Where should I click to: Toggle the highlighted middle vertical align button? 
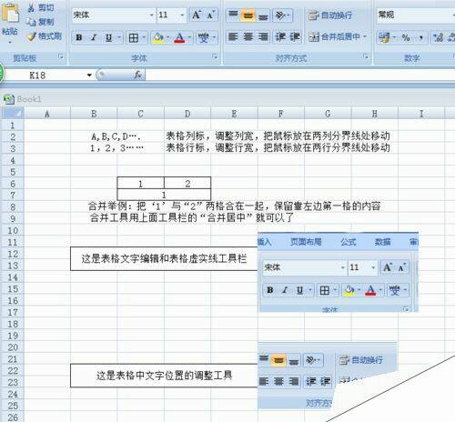pyautogui.click(x=248, y=15)
